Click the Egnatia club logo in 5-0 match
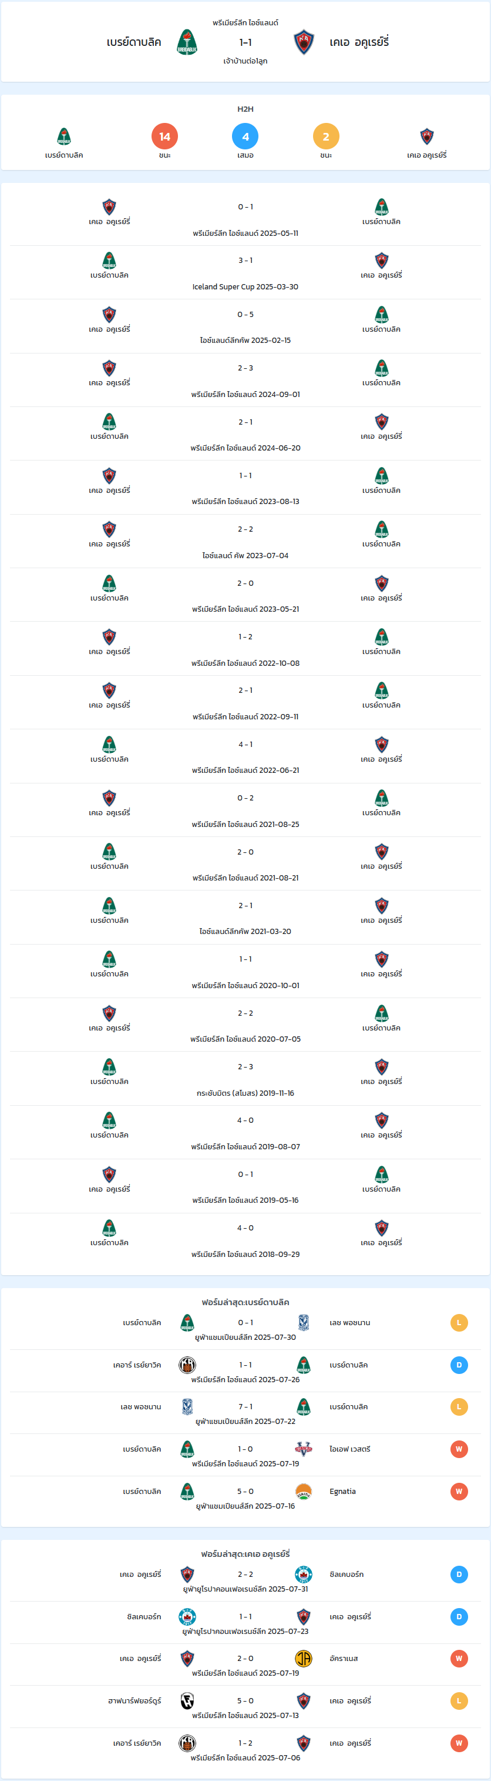The width and height of the screenshot is (491, 1781). click(303, 1491)
